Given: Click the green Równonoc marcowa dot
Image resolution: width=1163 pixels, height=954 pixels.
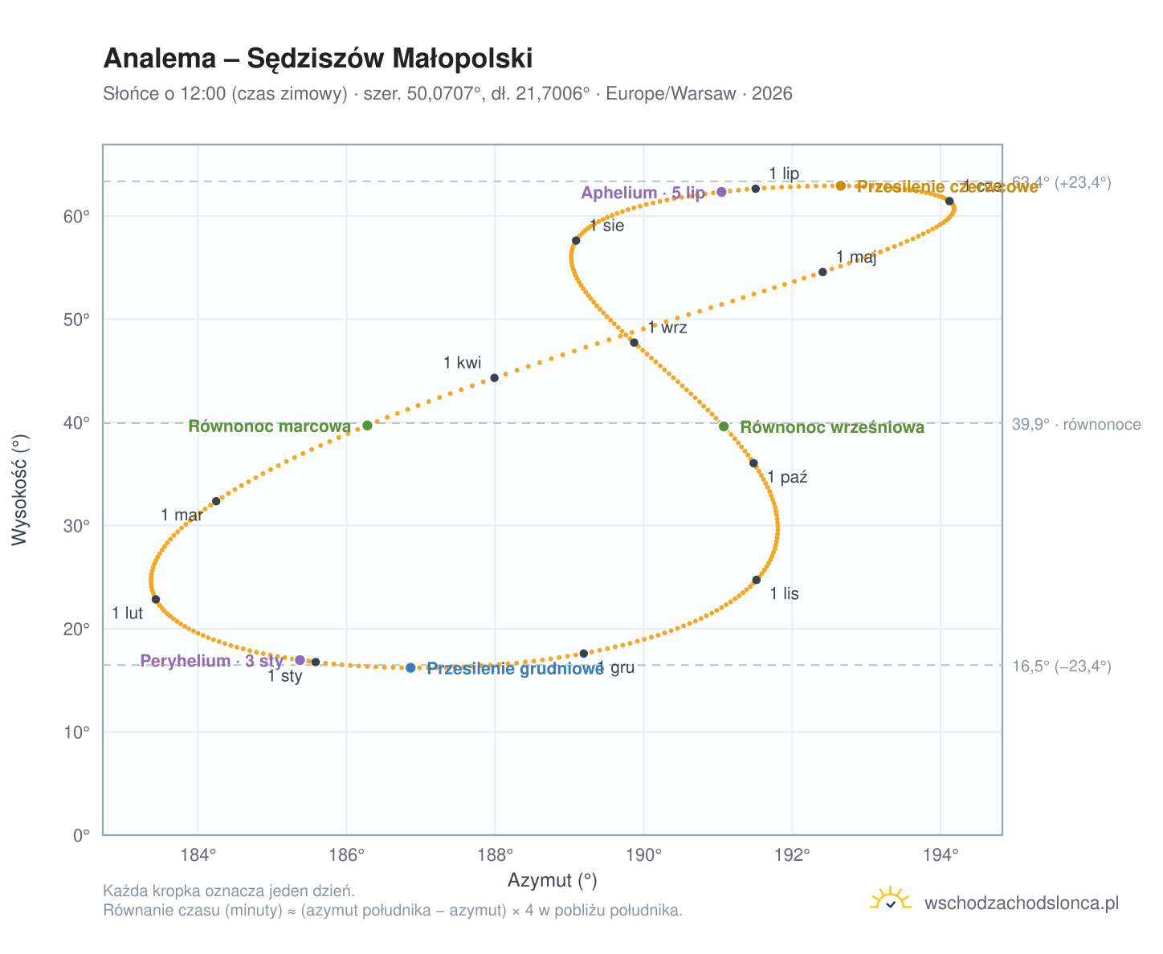Looking at the screenshot, I should 367,426.
